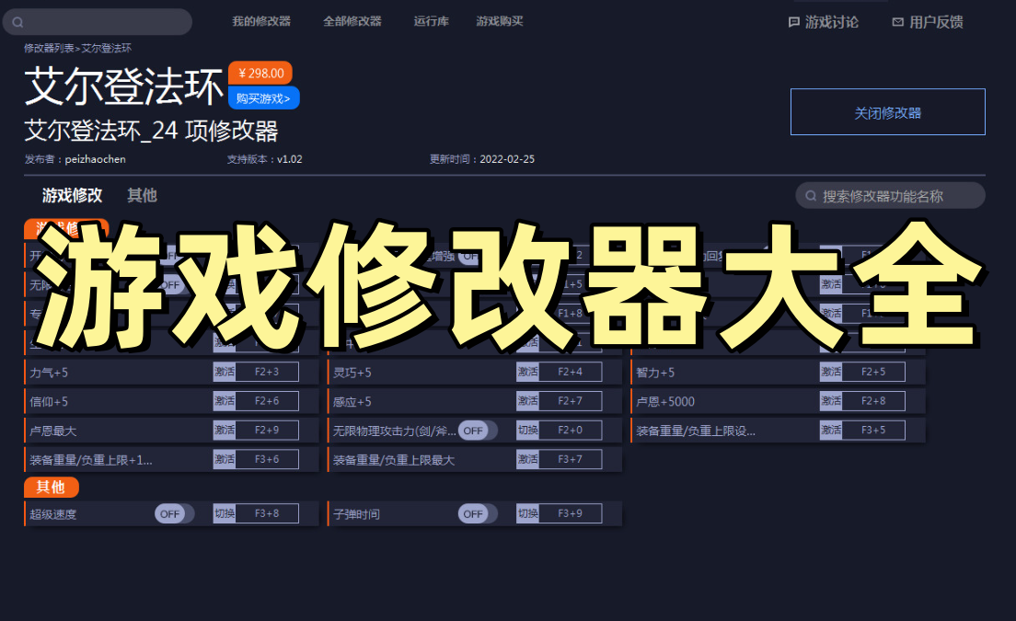Switch to the 其他 tab
1016x621 pixels.
(143, 195)
